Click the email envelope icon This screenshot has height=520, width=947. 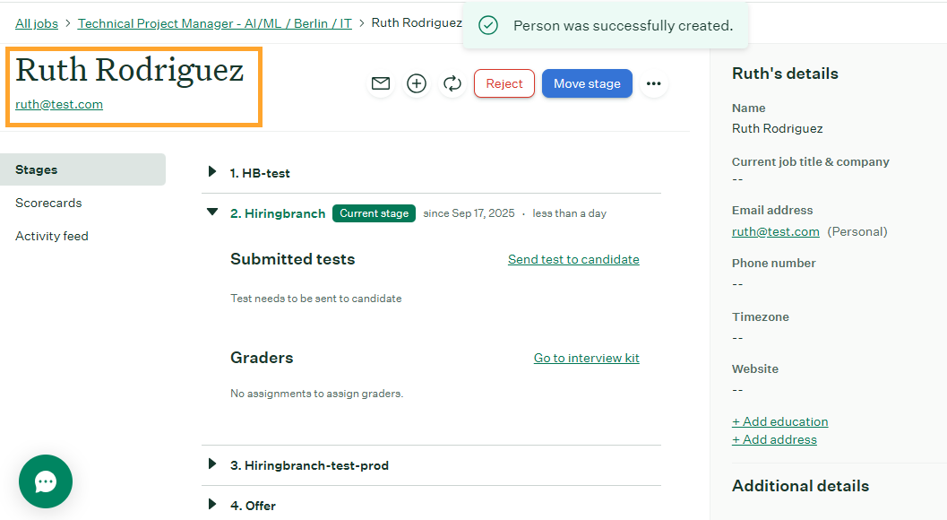381,83
